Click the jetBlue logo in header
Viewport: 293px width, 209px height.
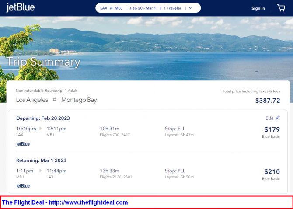tap(21, 8)
